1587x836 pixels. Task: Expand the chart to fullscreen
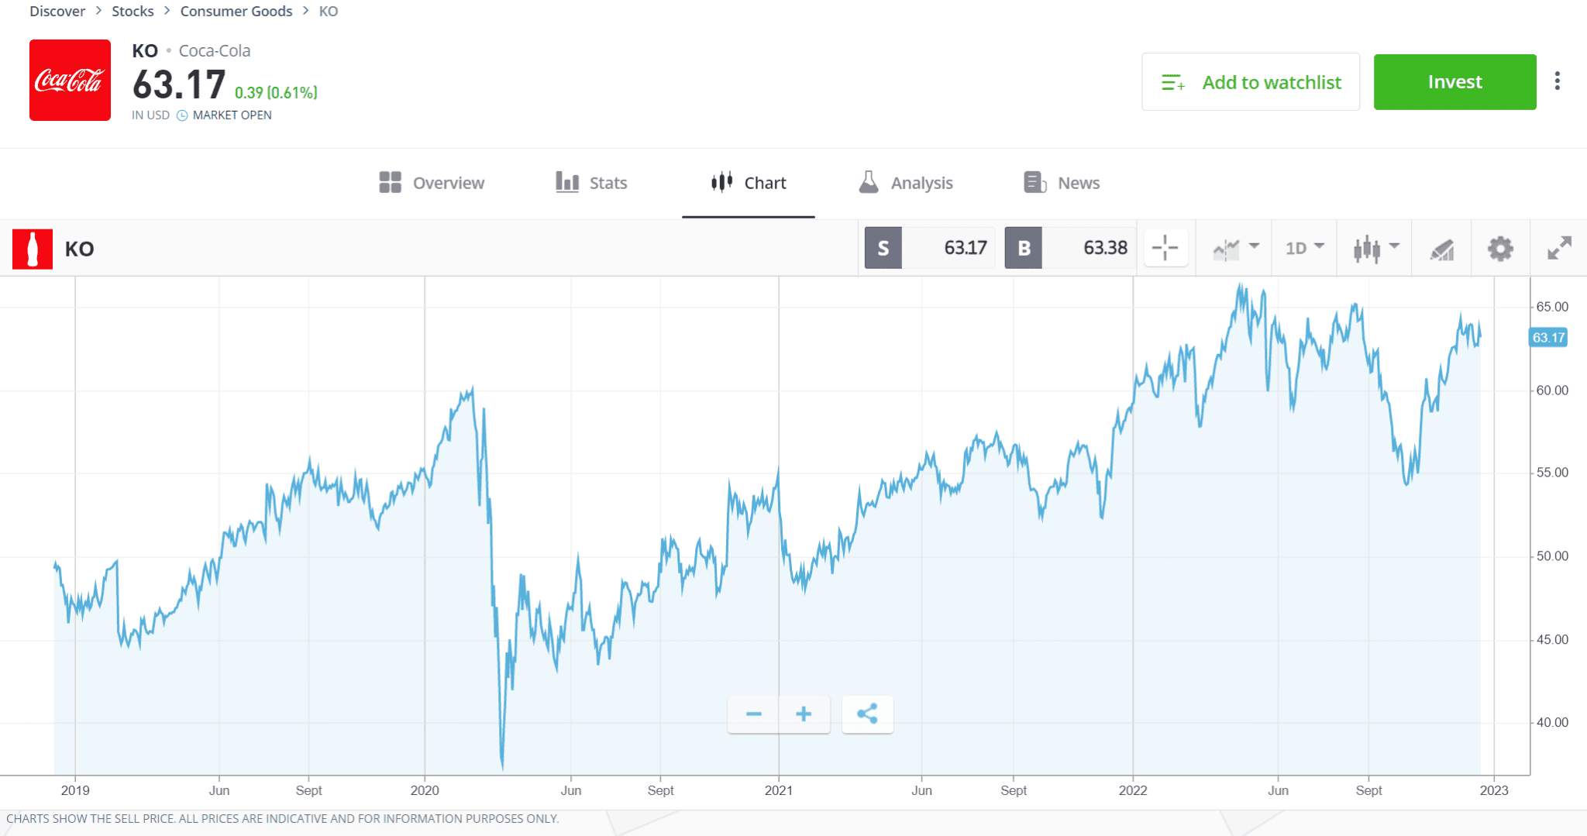coord(1558,248)
